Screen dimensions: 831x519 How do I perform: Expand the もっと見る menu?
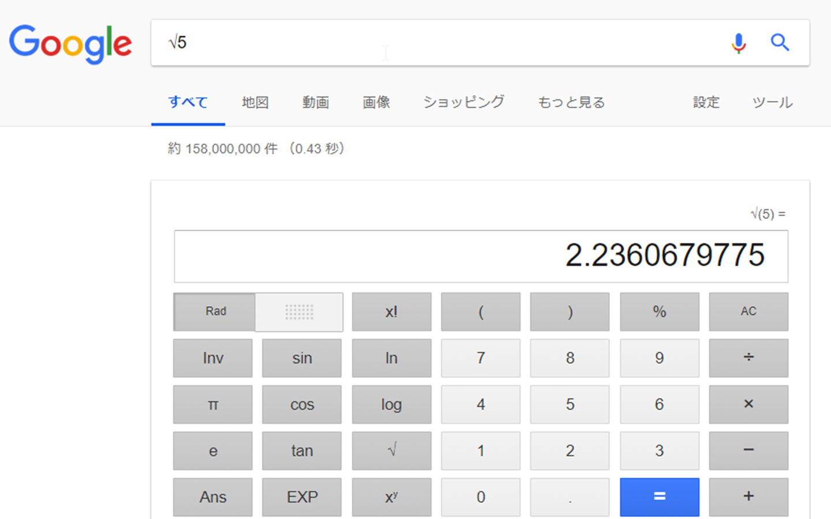tap(571, 103)
